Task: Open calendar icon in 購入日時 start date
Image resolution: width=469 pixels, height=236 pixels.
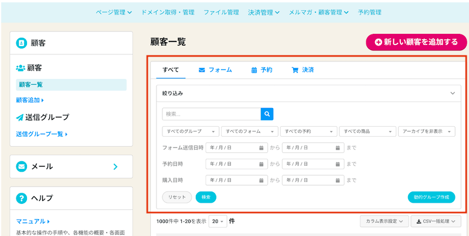Action: (261, 181)
